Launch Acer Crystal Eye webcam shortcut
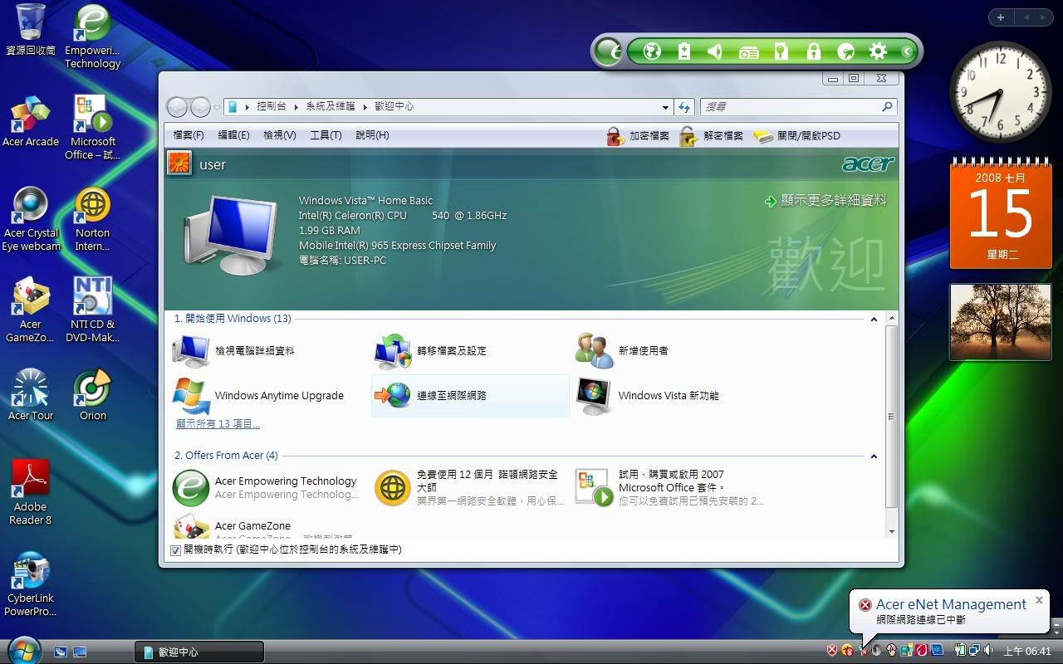The width and height of the screenshot is (1063, 664). coord(31,220)
